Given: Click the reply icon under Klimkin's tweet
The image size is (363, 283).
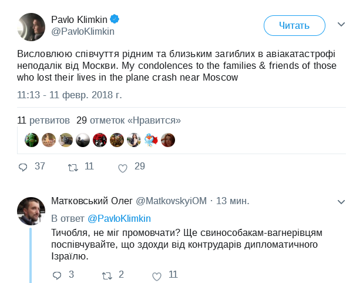Looking at the screenshot, I should click(x=23, y=167).
